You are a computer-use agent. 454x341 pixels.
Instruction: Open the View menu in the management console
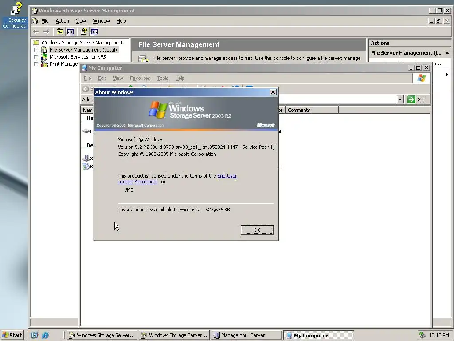point(81,21)
